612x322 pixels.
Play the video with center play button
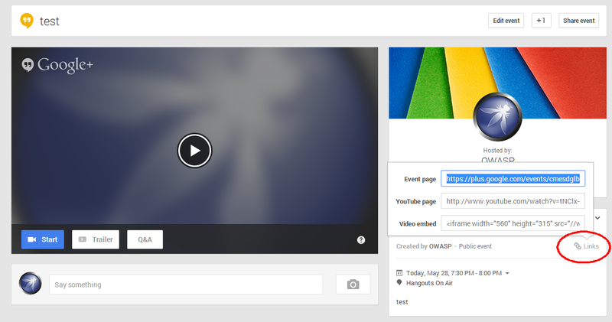(x=194, y=151)
